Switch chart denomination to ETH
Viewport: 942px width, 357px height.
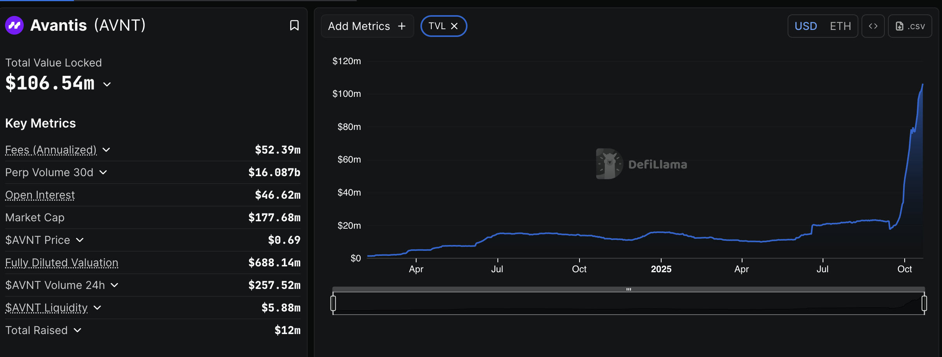(x=840, y=26)
